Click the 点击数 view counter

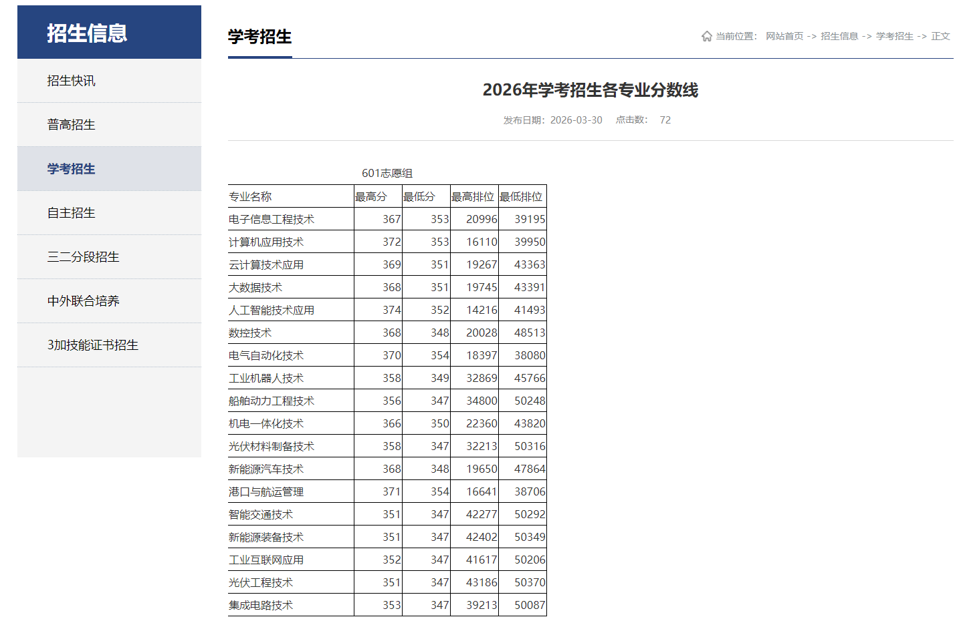[x=633, y=120]
